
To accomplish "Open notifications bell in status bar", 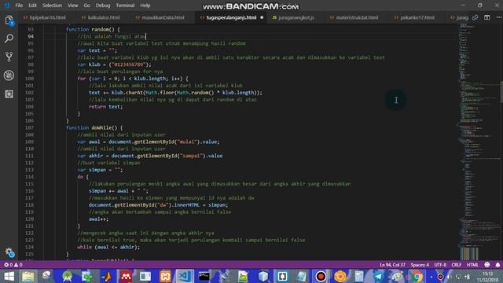I will (x=497, y=265).
